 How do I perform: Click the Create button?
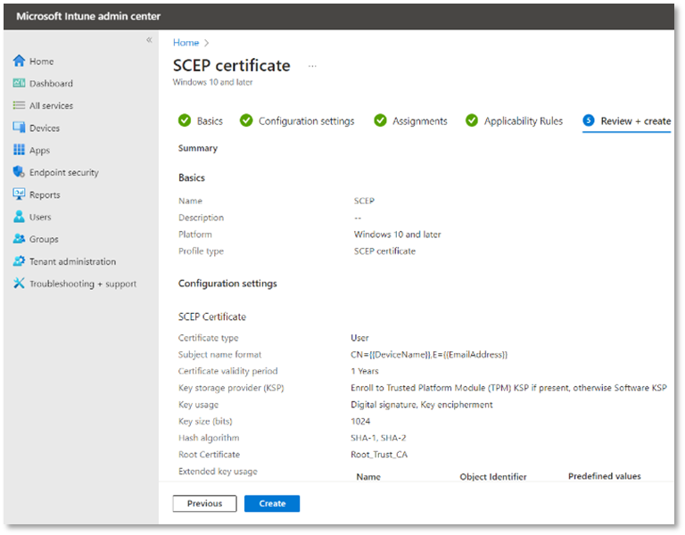point(272,504)
